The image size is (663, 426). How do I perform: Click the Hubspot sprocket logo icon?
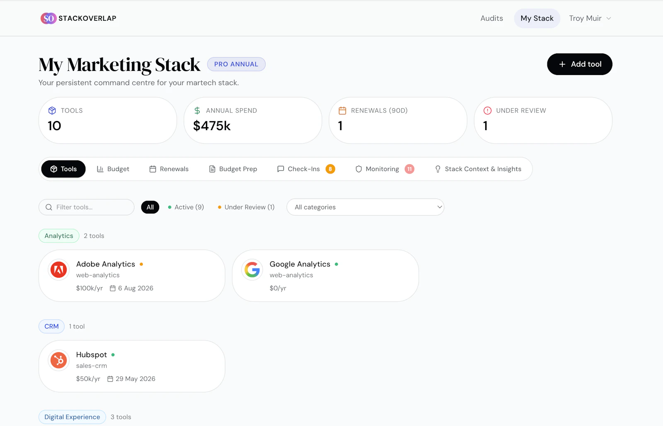(59, 361)
